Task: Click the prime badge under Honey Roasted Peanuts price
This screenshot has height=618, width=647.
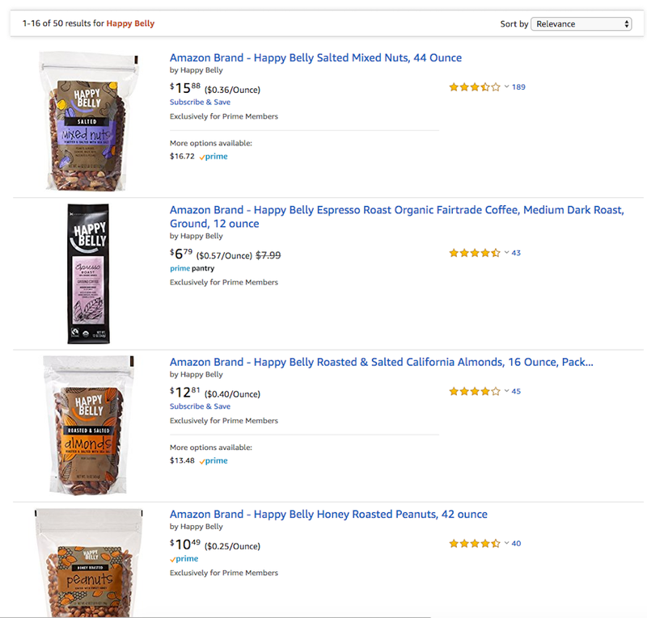Action: pos(184,559)
